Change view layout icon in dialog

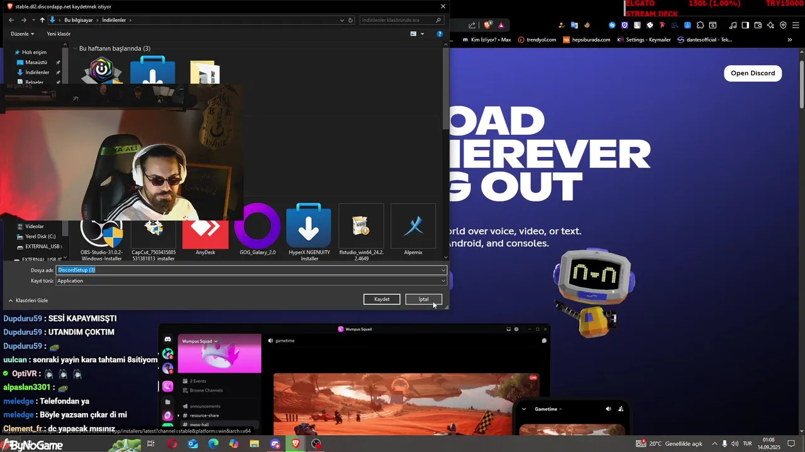pos(413,34)
